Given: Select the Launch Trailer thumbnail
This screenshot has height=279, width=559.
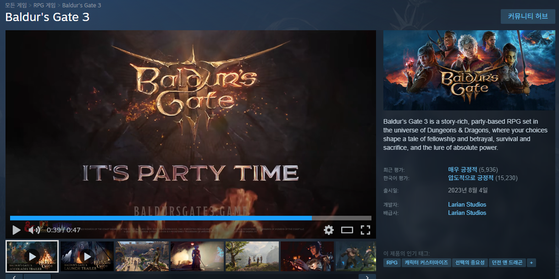Looking at the screenshot, I should point(87,256).
